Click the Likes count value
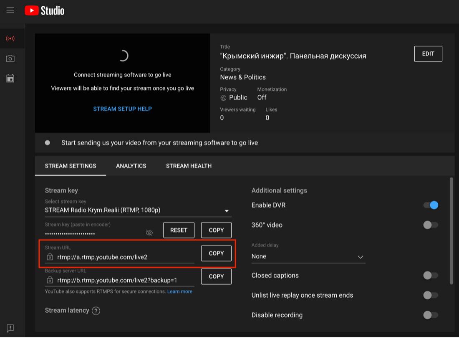Viewport: 459px width, 339px height. [267, 118]
